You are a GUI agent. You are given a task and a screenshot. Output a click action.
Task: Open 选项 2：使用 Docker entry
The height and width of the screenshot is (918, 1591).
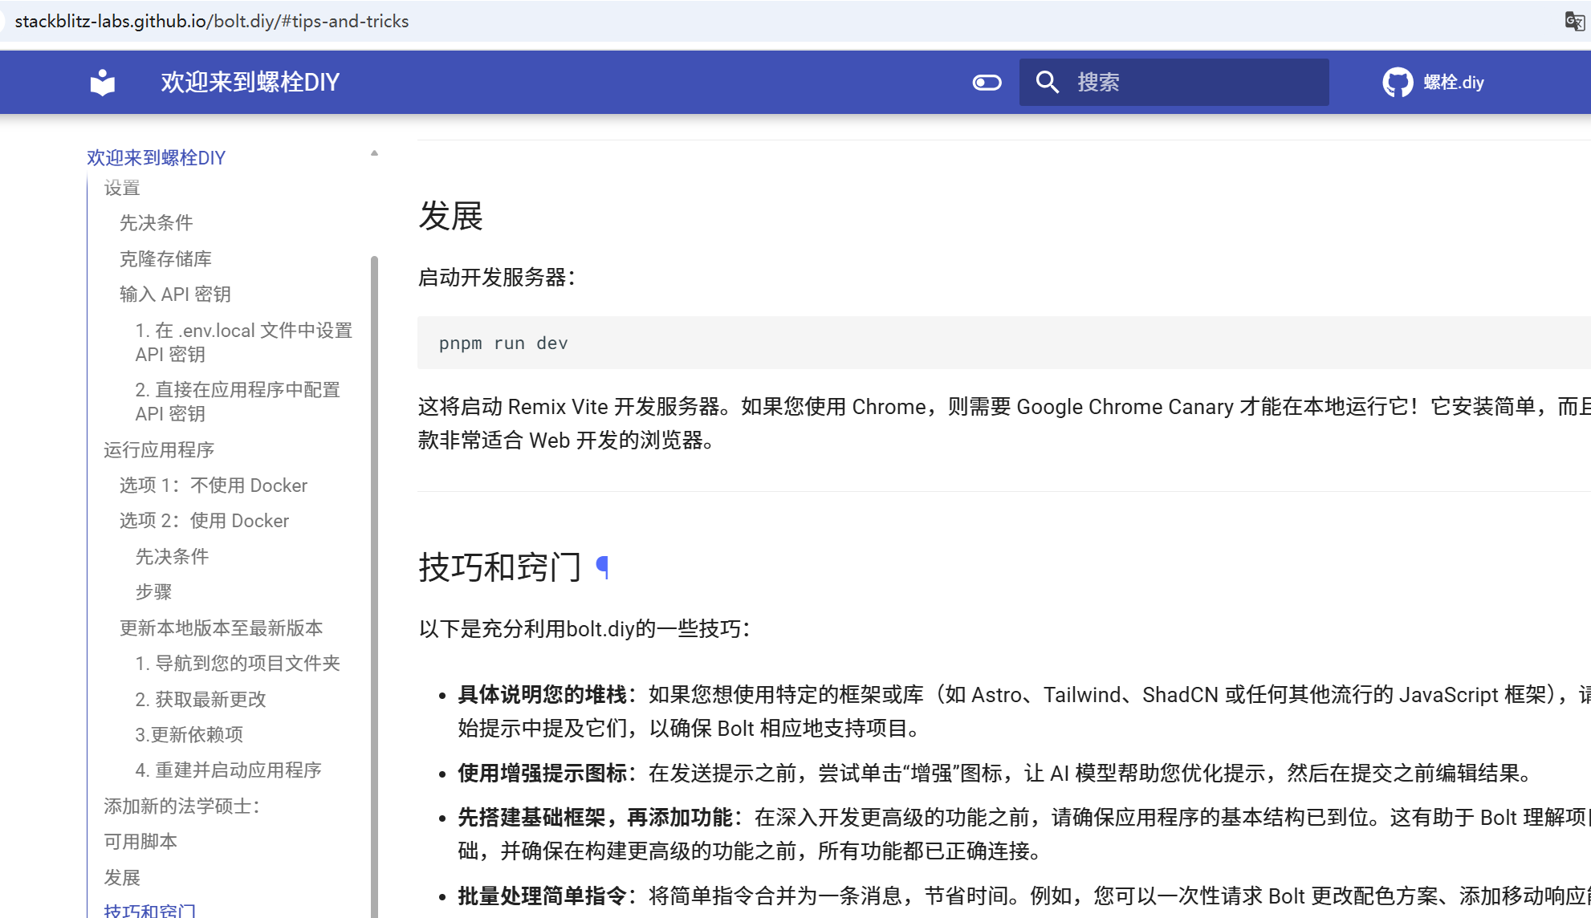pyautogui.click(x=205, y=520)
